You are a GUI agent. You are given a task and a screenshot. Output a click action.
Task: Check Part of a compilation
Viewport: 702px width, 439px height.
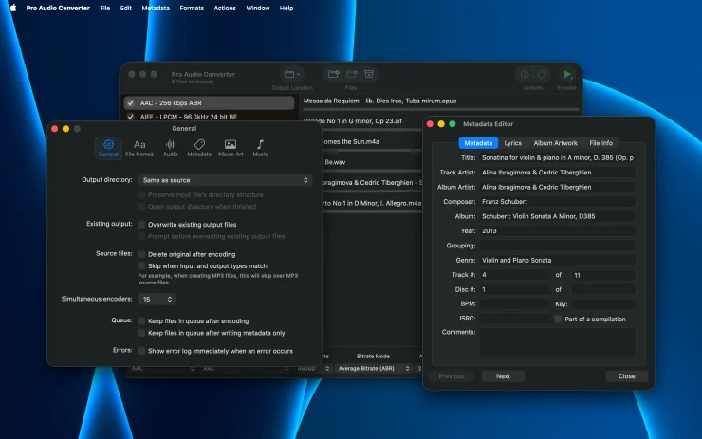(x=558, y=320)
